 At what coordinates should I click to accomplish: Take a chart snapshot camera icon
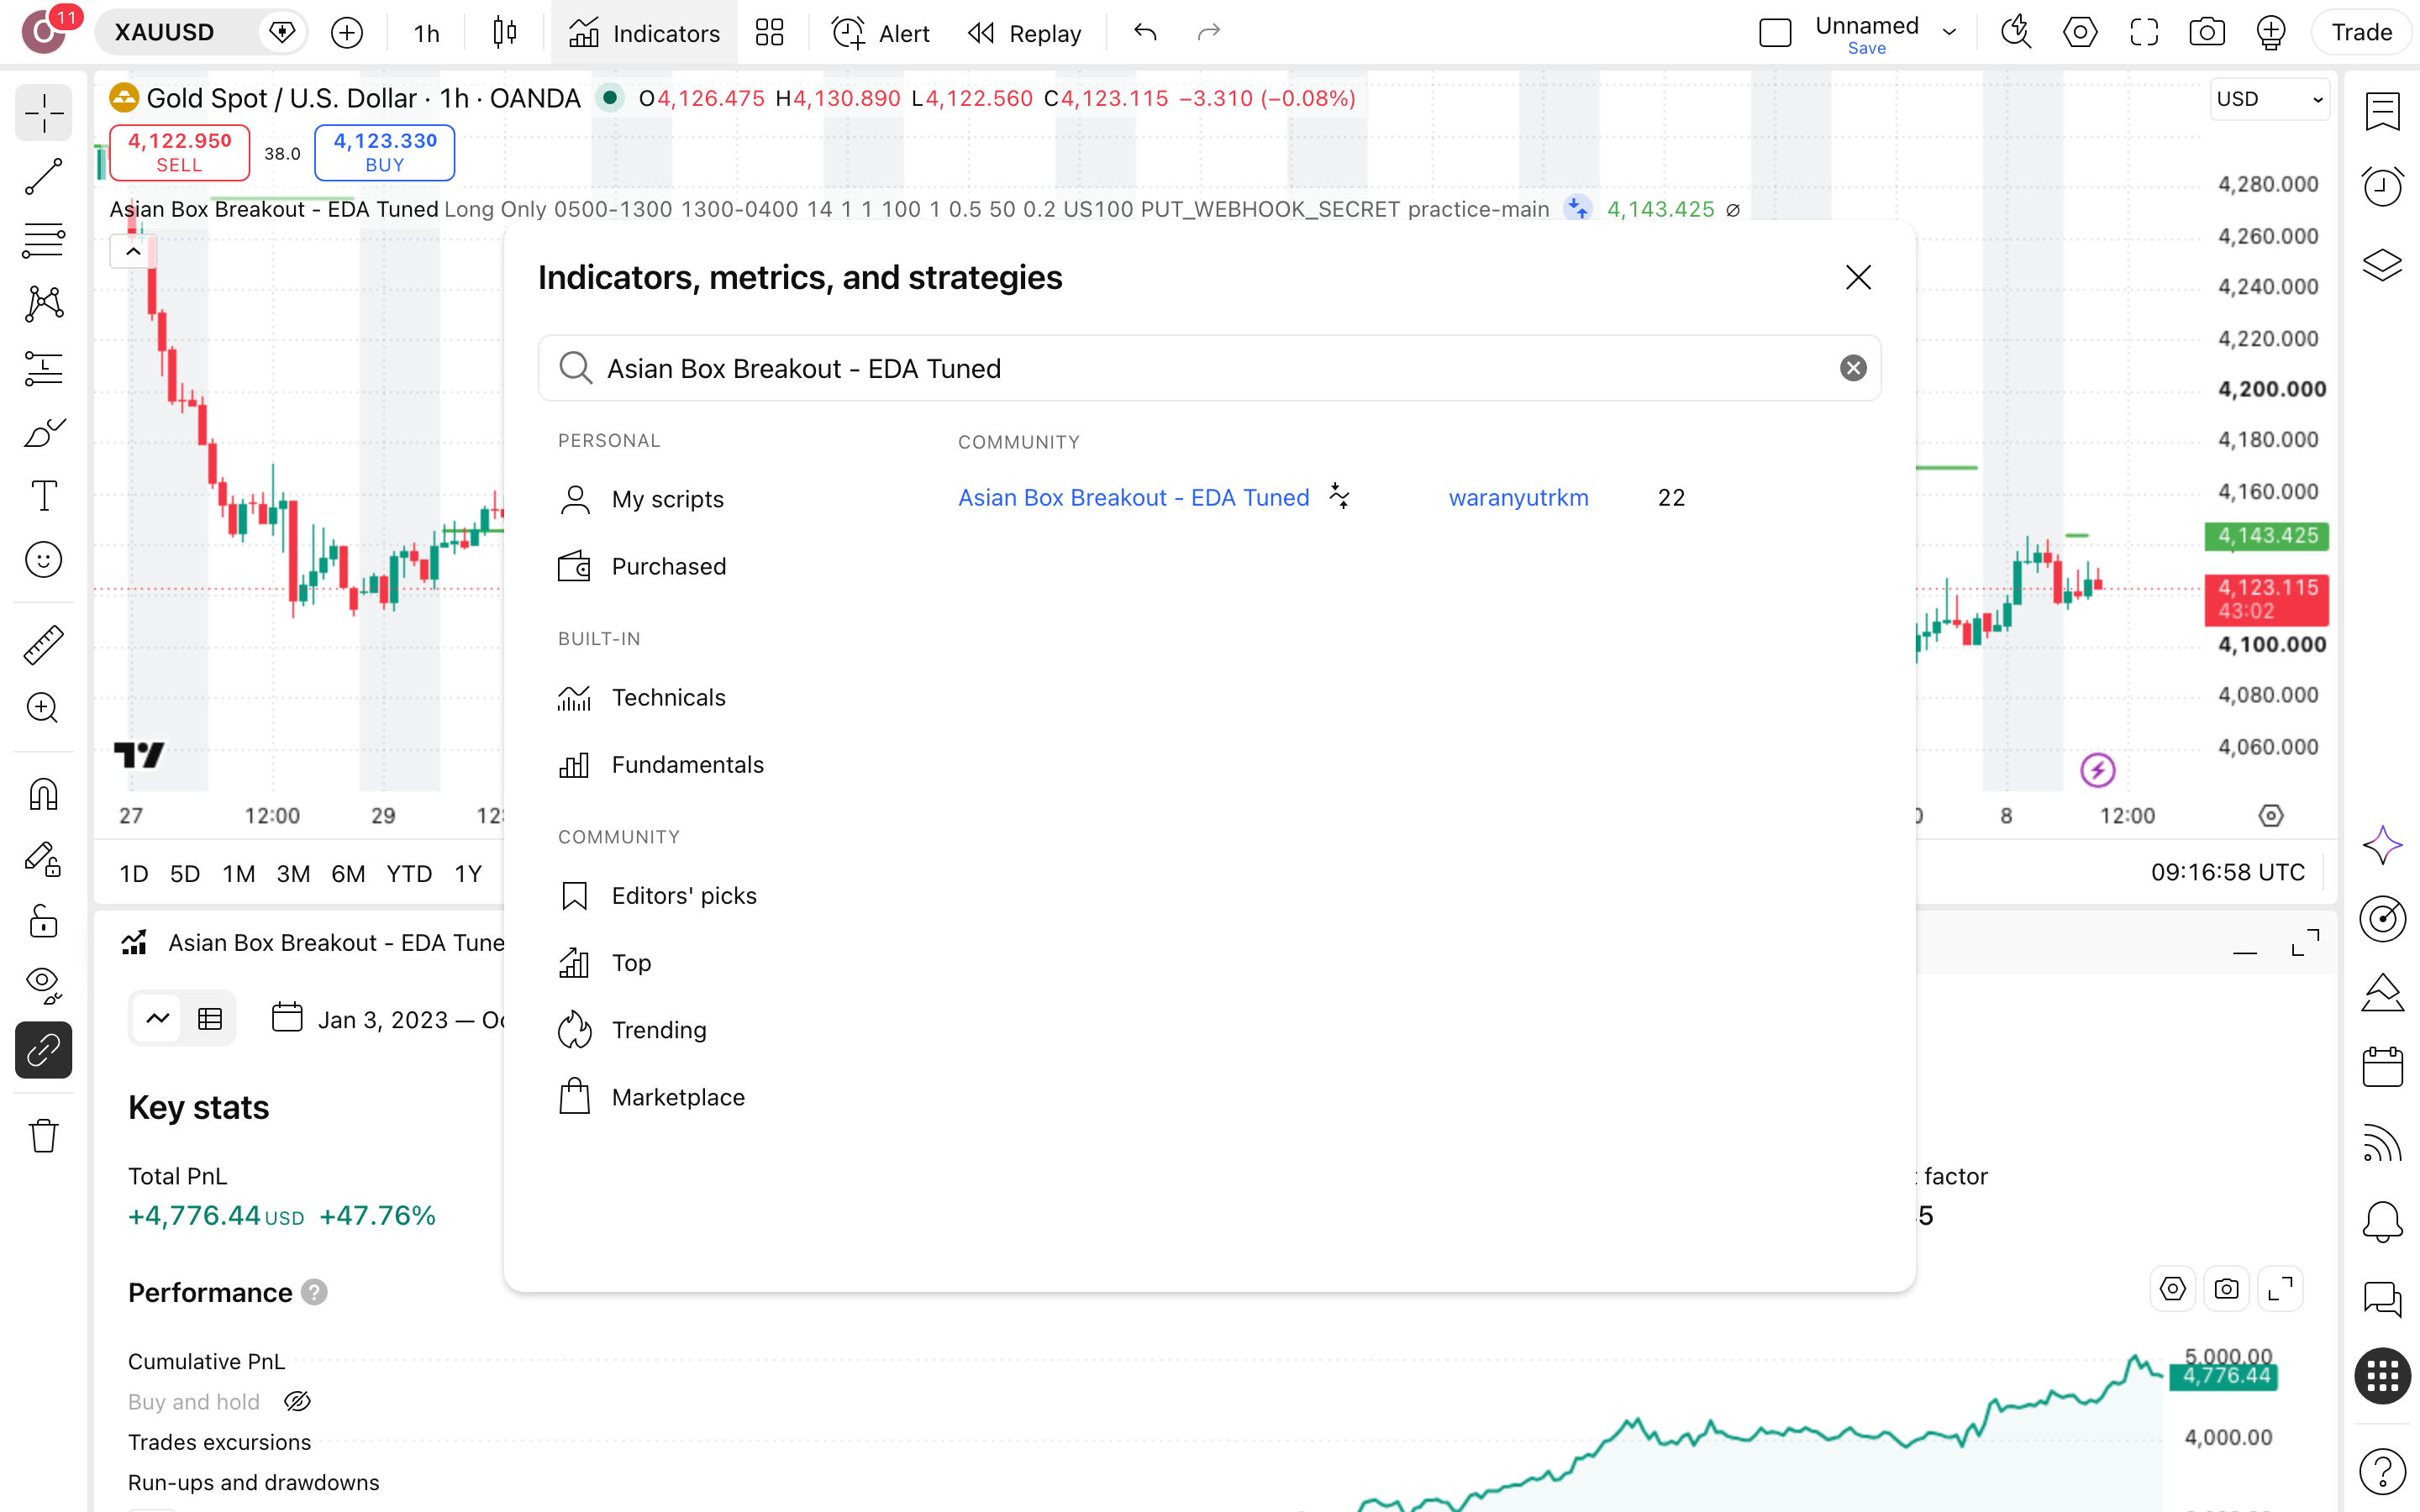click(2206, 33)
